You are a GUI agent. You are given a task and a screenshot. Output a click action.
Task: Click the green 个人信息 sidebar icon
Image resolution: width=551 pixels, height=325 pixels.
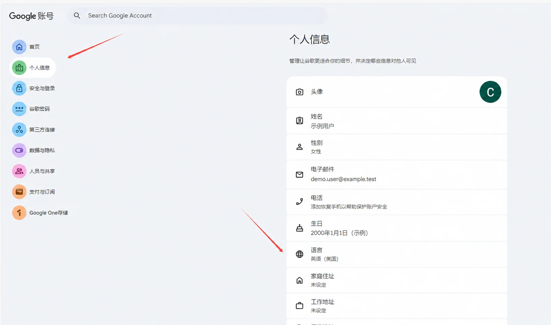[x=19, y=68]
